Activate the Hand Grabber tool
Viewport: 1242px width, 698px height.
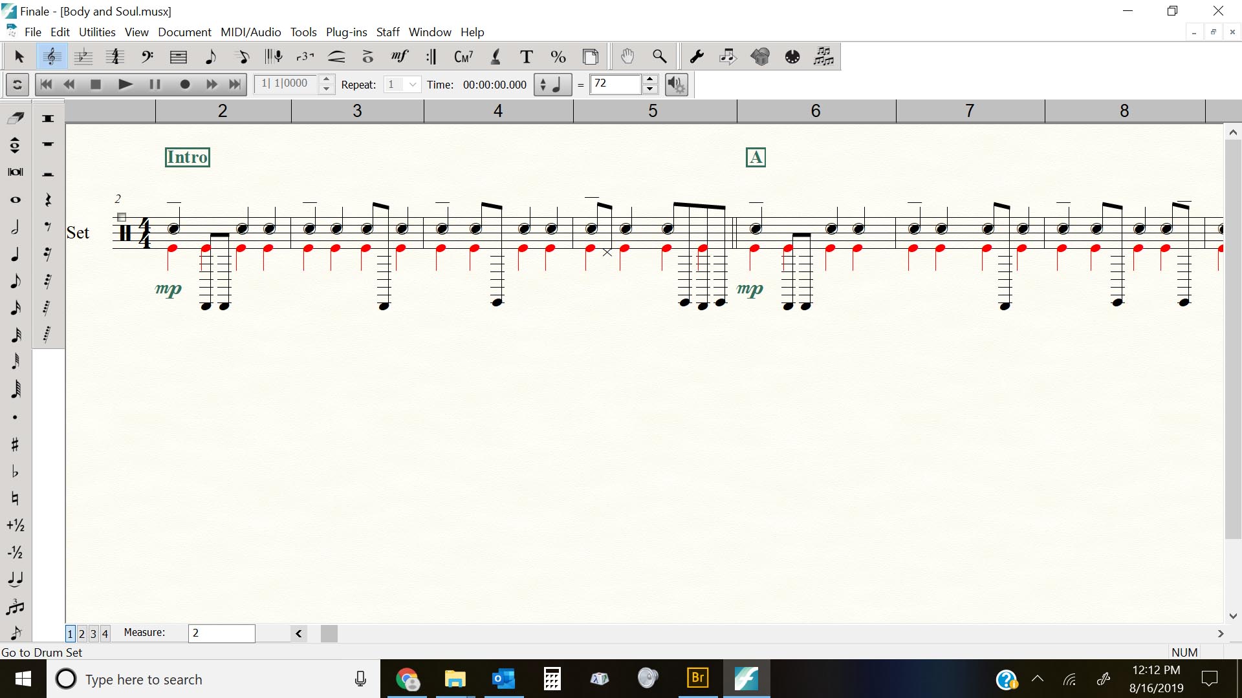[x=627, y=57]
